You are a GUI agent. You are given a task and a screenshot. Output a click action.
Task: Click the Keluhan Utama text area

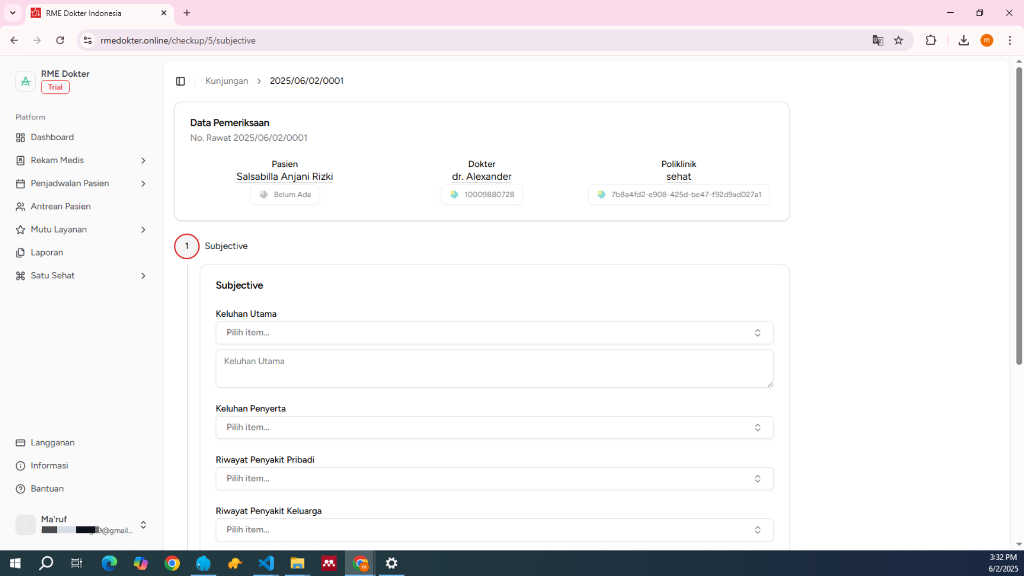pyautogui.click(x=494, y=369)
